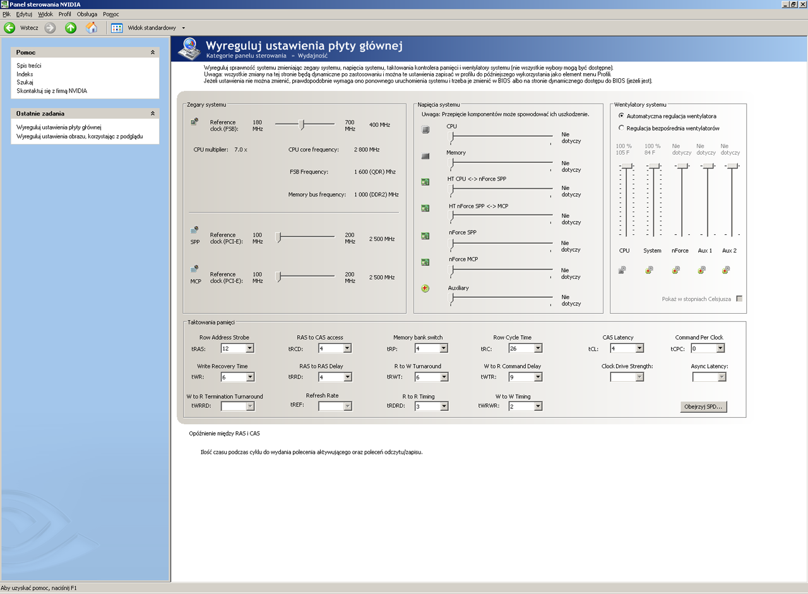Open the Spis treści help link
Screen dimensions: 808x594
coord(29,66)
